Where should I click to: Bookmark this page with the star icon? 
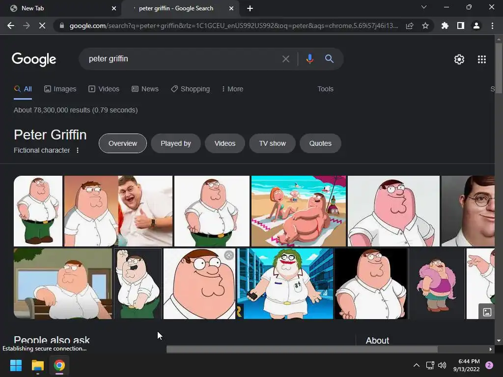coord(425,26)
